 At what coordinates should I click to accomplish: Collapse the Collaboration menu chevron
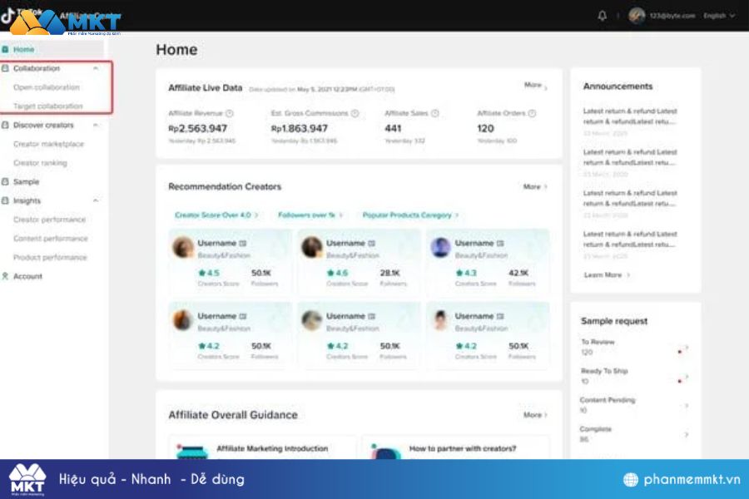click(x=96, y=68)
